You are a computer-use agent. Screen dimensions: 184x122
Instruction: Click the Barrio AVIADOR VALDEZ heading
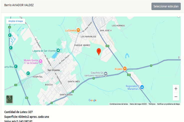pyautogui.click(x=19, y=5)
